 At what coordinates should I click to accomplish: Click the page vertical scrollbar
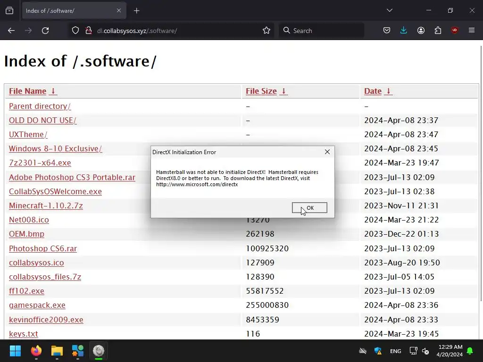[x=481, y=173]
